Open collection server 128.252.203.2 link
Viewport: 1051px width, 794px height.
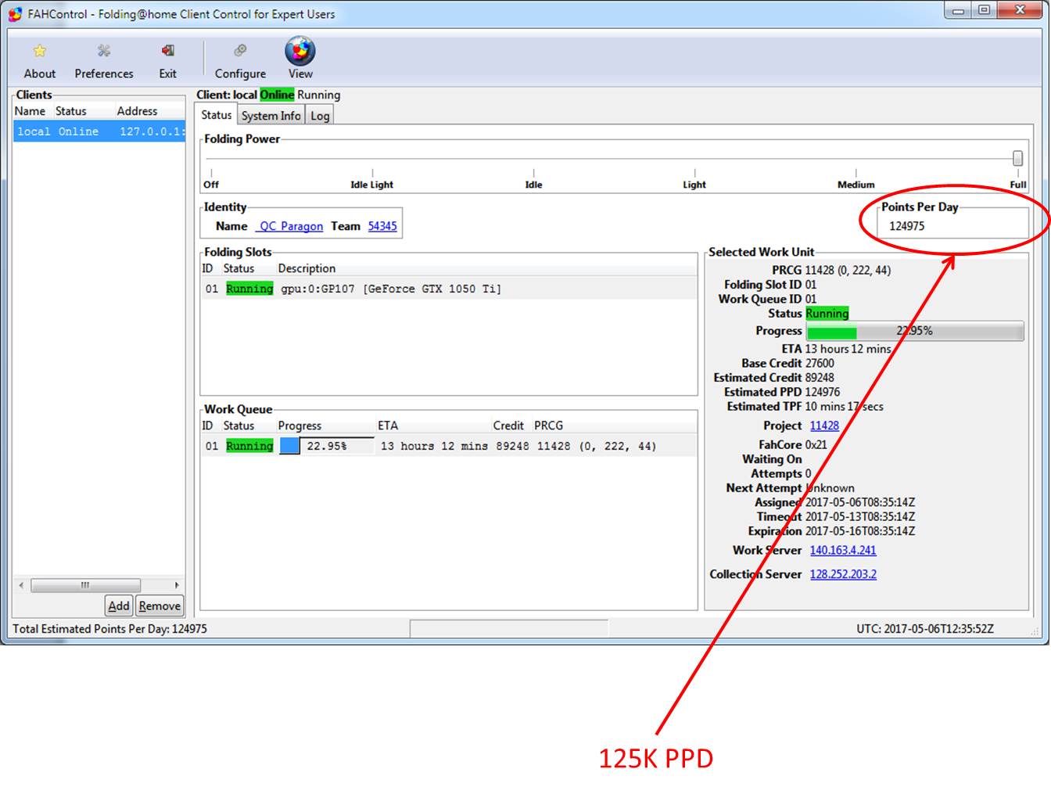843,574
